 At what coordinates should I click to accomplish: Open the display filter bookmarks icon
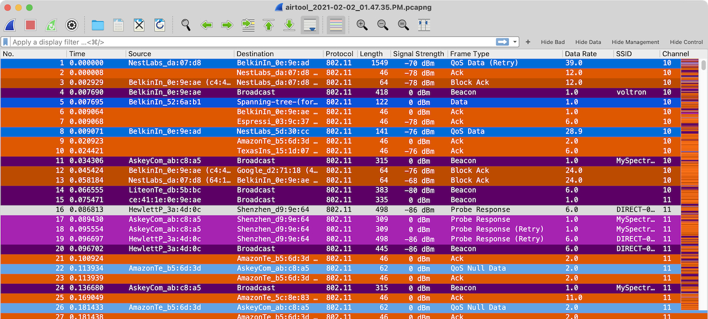click(x=5, y=42)
